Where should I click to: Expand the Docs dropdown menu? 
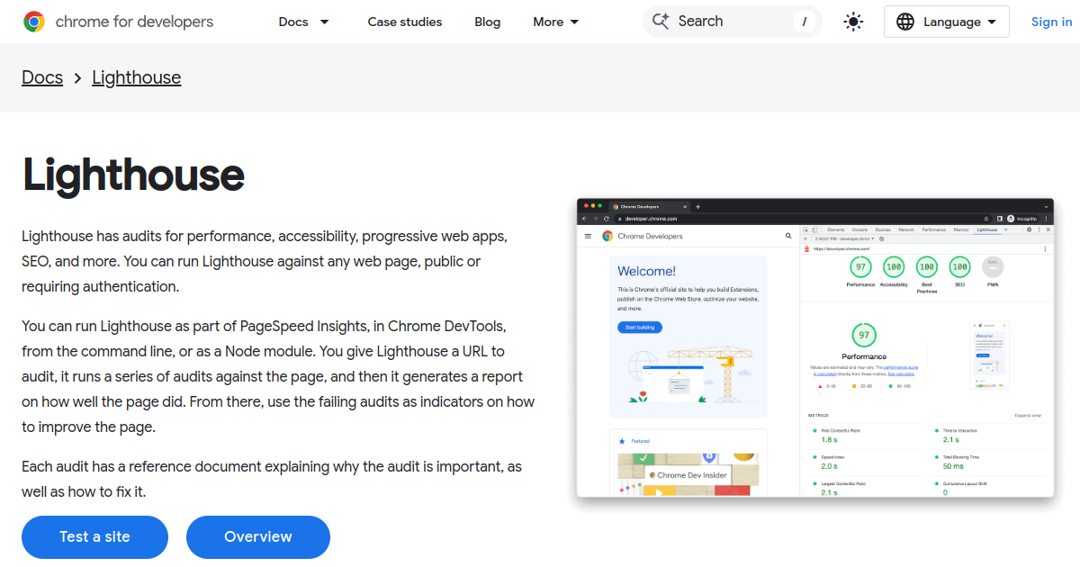click(304, 22)
